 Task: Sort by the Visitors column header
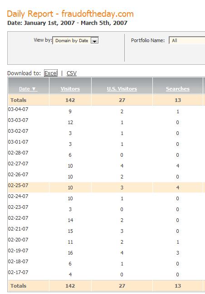coord(70,89)
